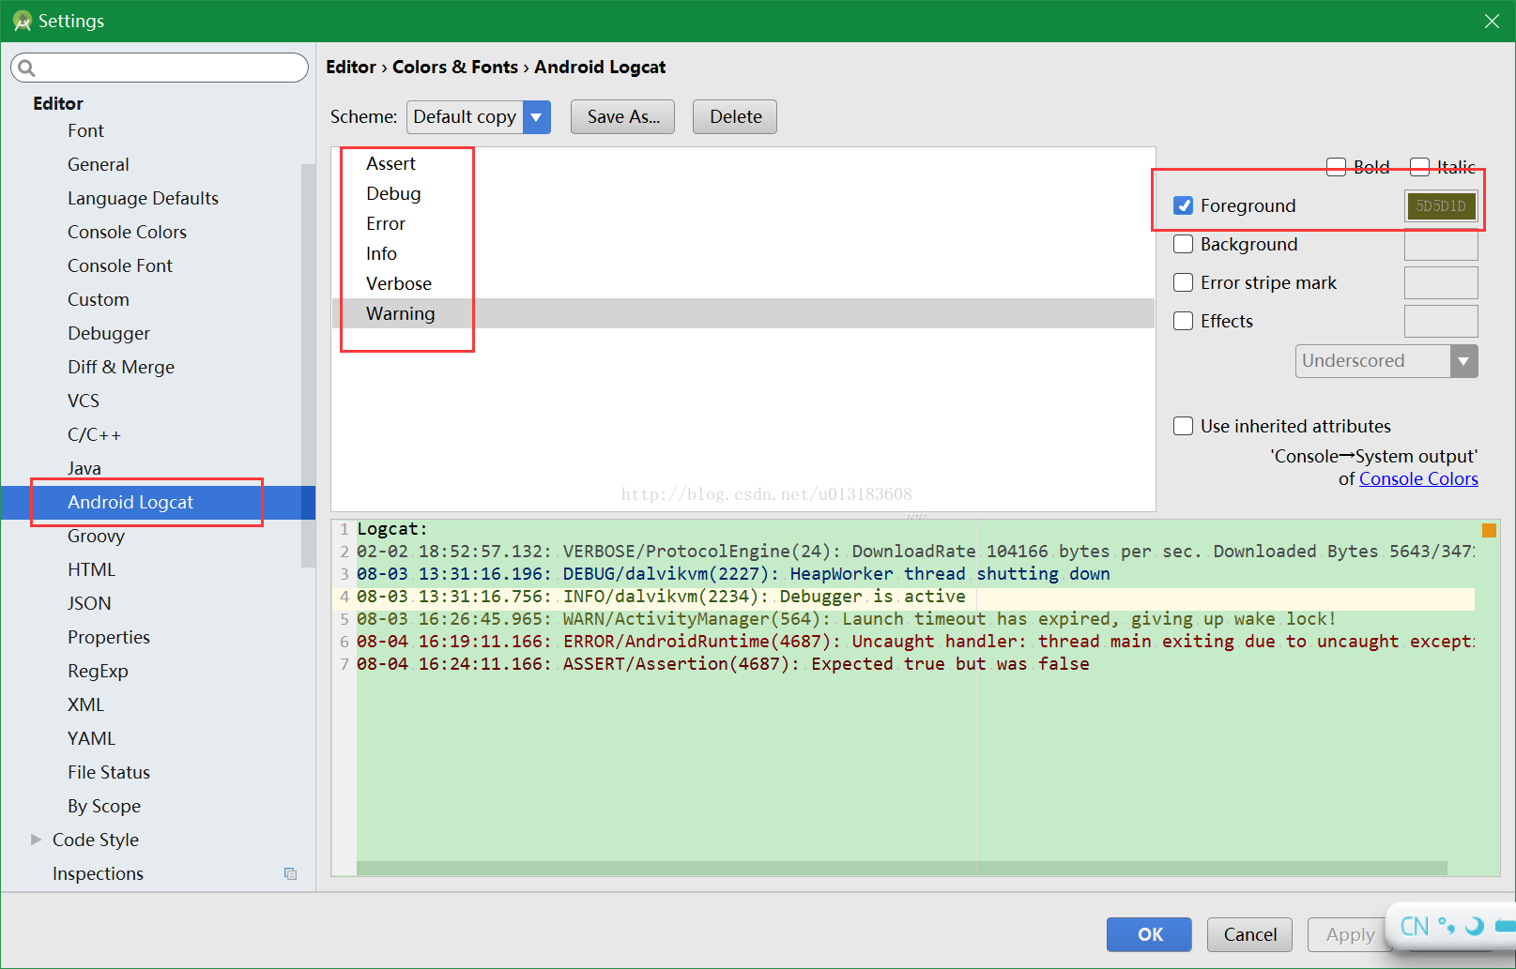1516x969 pixels.
Task: Click the Delete scheme button
Action: [735, 117]
